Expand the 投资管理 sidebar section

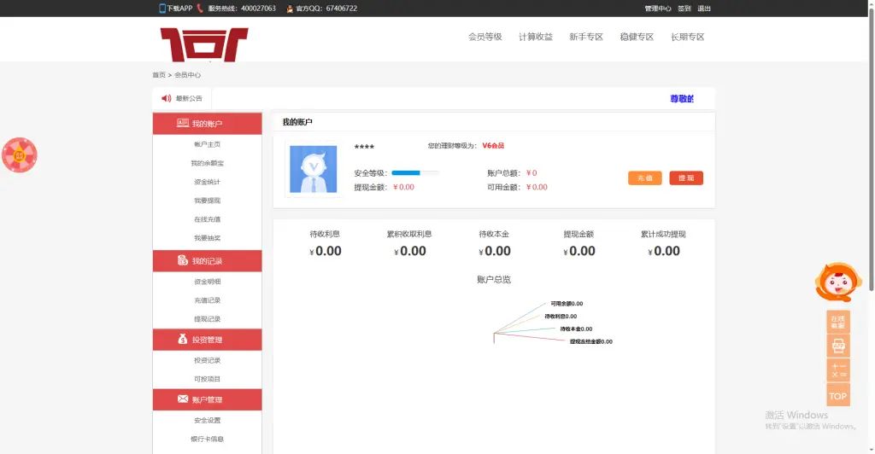(x=207, y=340)
